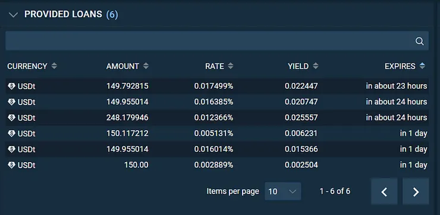Sort by Amount column arrows
This screenshot has width=440, height=215.
pyautogui.click(x=146, y=66)
